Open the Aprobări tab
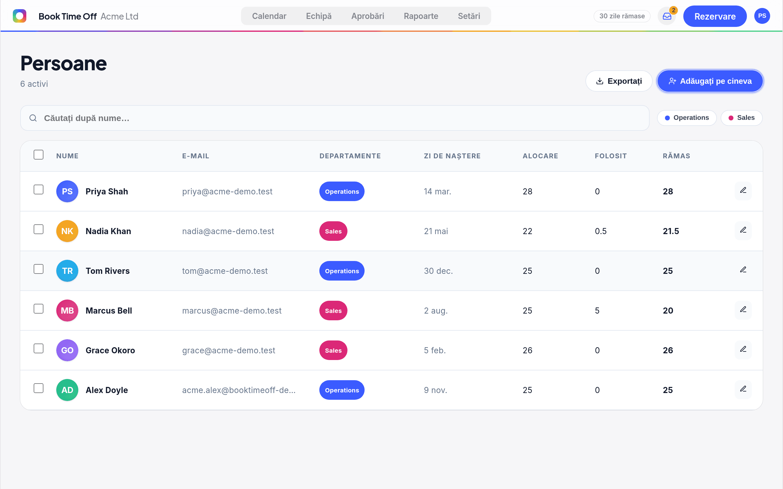The width and height of the screenshot is (783, 489). 368,16
